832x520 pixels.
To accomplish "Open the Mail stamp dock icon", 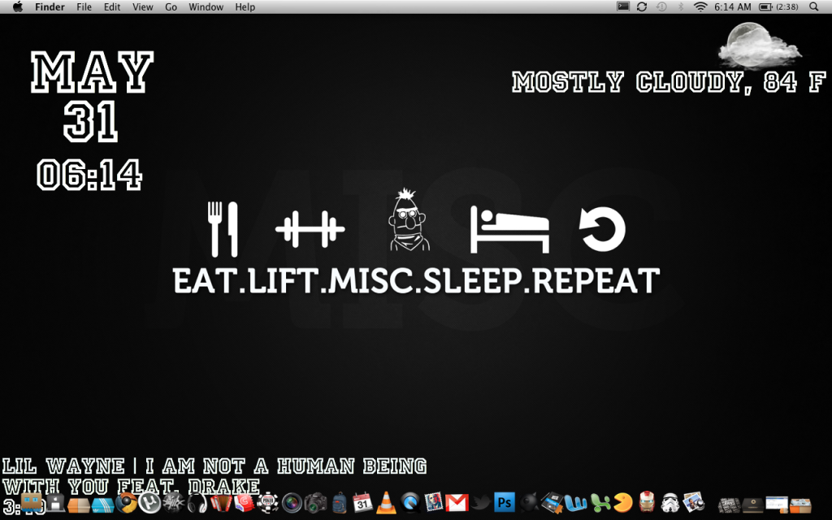I will [434, 501].
